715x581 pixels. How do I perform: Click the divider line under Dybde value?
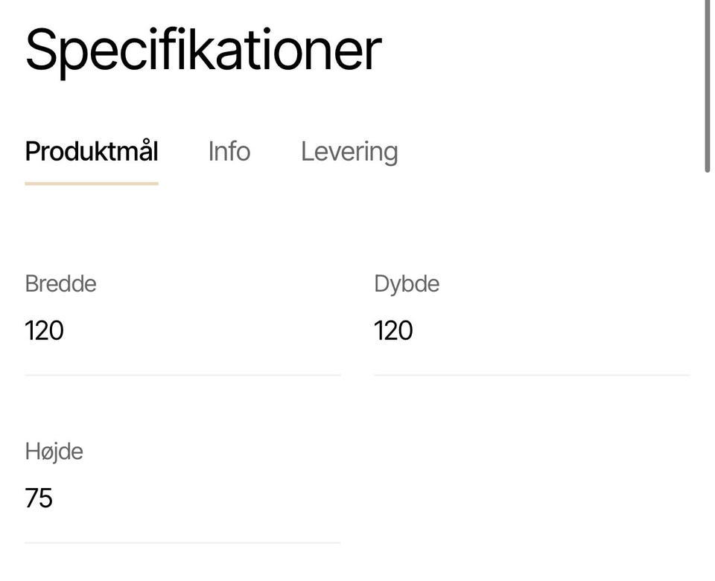[531, 375]
